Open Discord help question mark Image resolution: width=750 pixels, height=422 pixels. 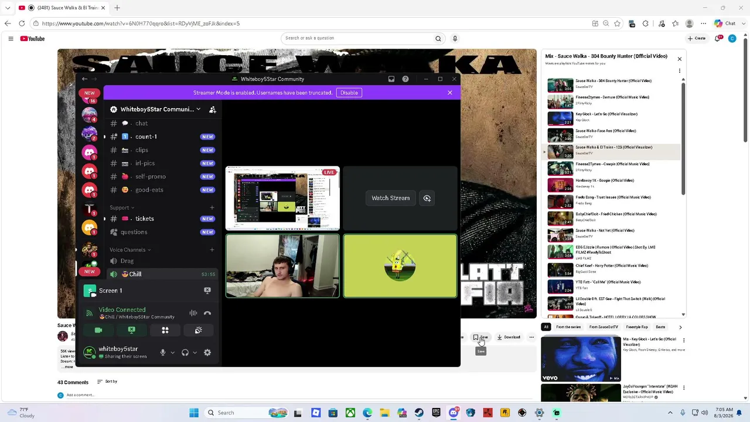coord(405,79)
